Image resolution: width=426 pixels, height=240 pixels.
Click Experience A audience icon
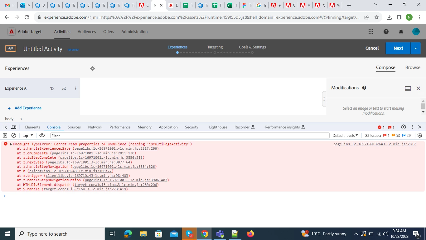[64, 88]
